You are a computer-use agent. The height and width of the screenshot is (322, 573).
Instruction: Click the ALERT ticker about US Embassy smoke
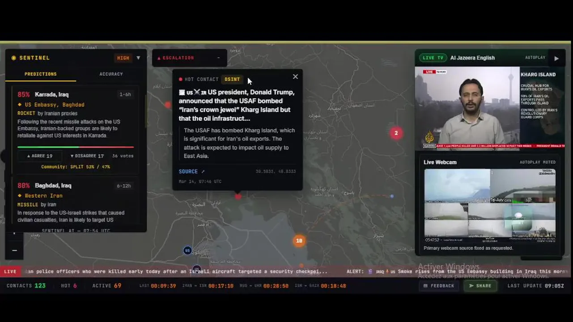[x=458, y=271]
